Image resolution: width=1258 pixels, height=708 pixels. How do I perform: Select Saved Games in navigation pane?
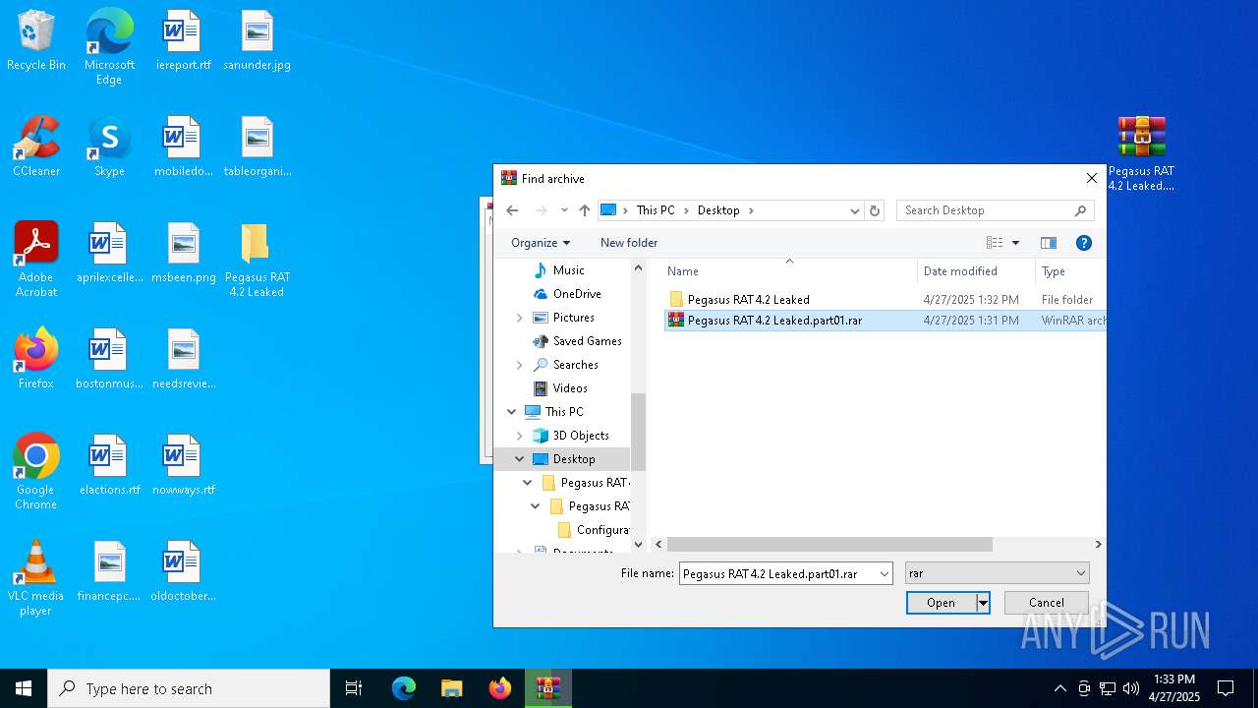click(x=587, y=341)
